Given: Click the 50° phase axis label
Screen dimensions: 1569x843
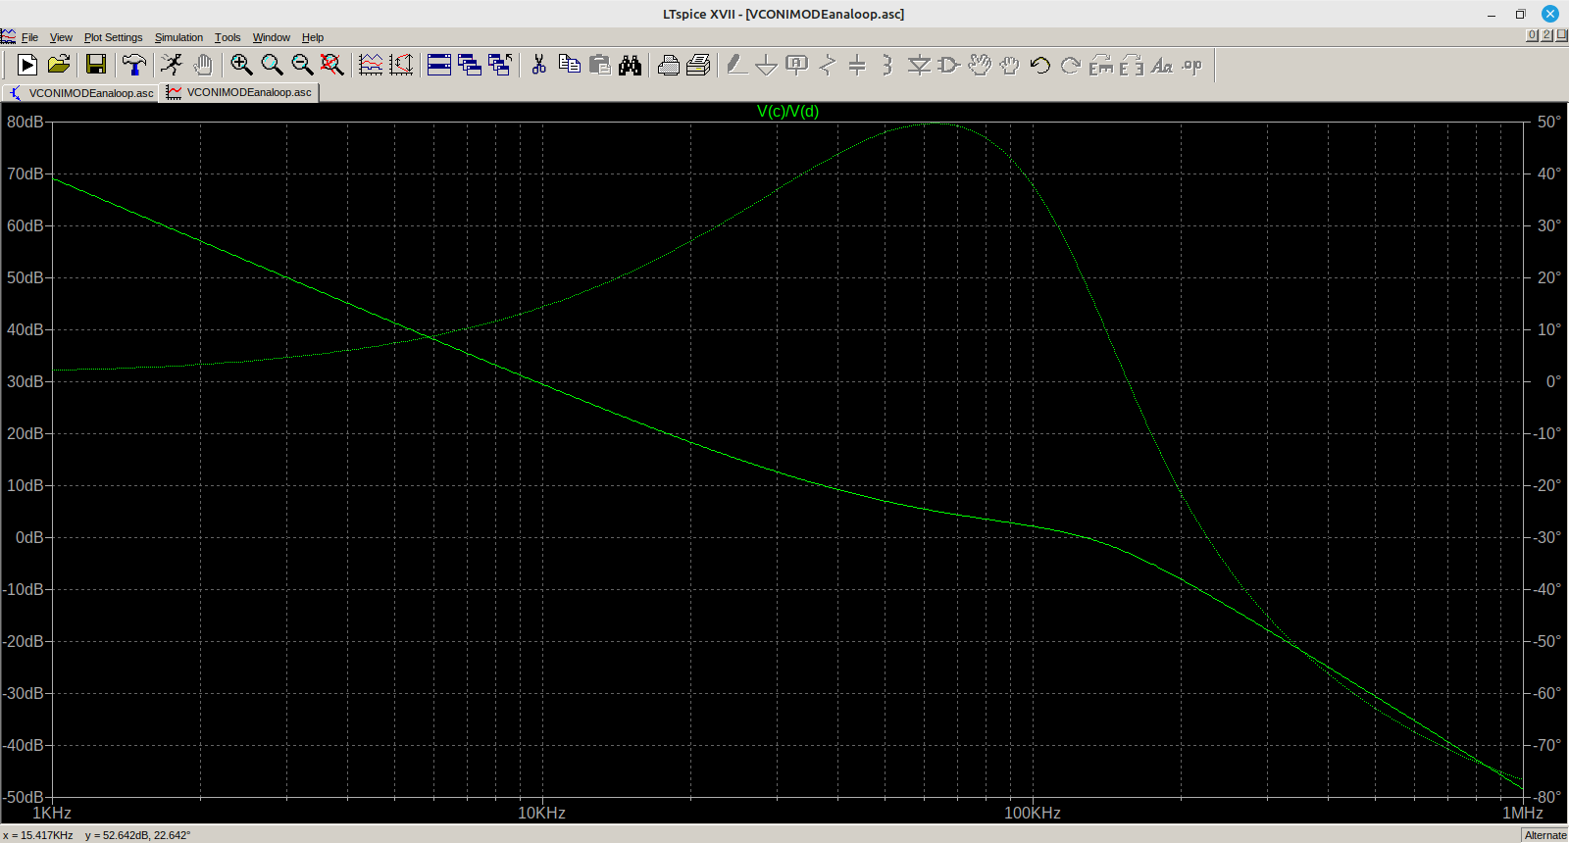Looking at the screenshot, I should pos(1548,122).
